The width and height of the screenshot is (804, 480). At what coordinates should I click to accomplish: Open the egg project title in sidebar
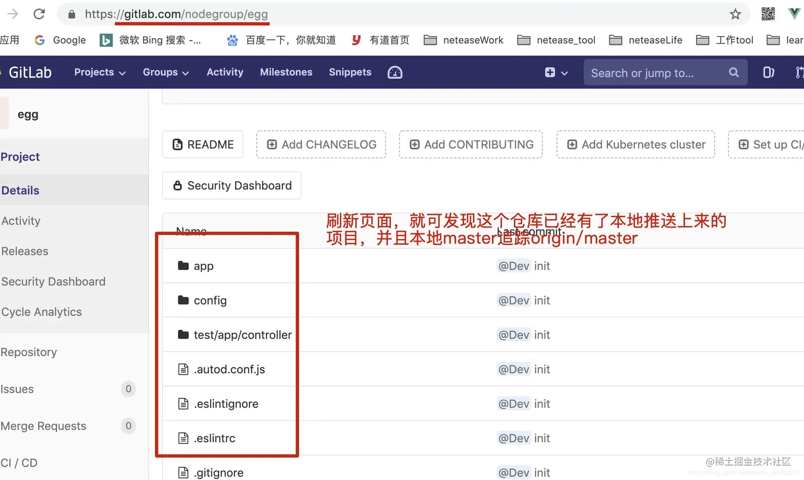pyautogui.click(x=28, y=114)
